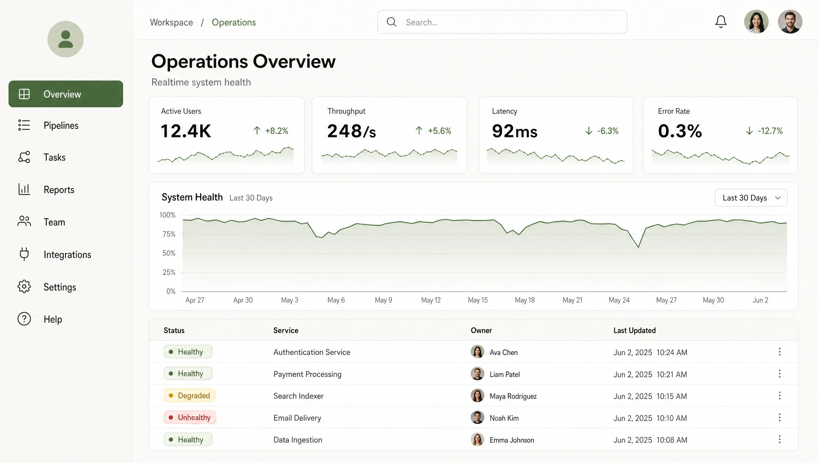819x463 pixels.
Task: Click the Pipelines list icon in sidebar
Action: click(24, 125)
